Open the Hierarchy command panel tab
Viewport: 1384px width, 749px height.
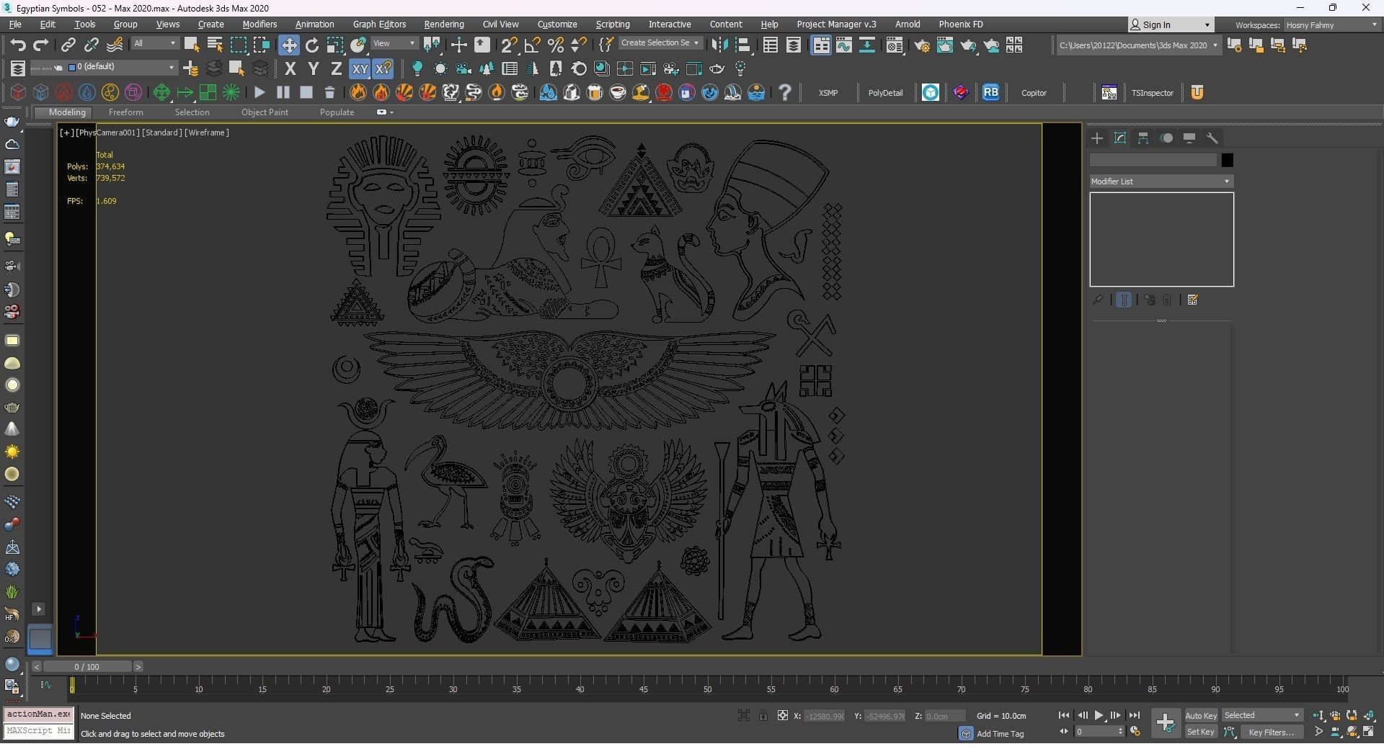(x=1143, y=138)
